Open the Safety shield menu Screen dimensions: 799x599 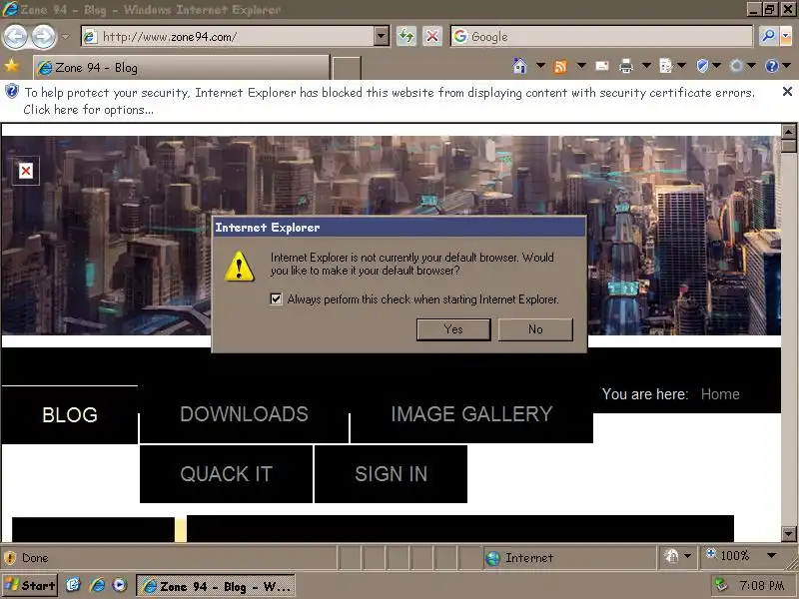(703, 66)
